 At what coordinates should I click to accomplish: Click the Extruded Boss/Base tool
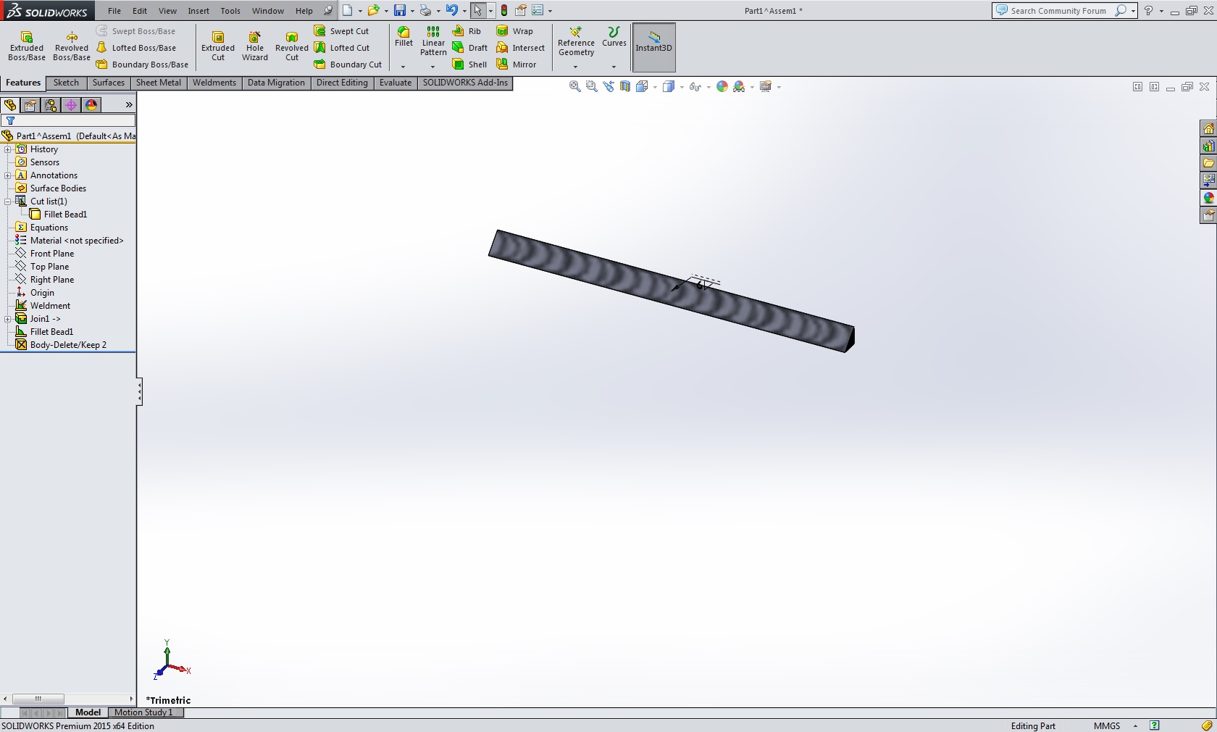click(27, 46)
